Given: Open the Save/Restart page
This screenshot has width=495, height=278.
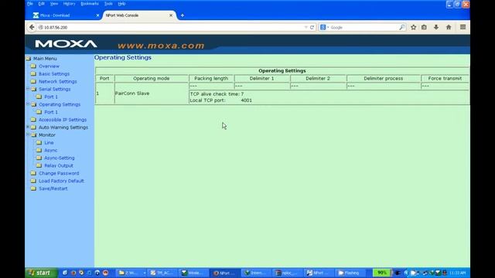Looking at the screenshot, I should tap(53, 188).
